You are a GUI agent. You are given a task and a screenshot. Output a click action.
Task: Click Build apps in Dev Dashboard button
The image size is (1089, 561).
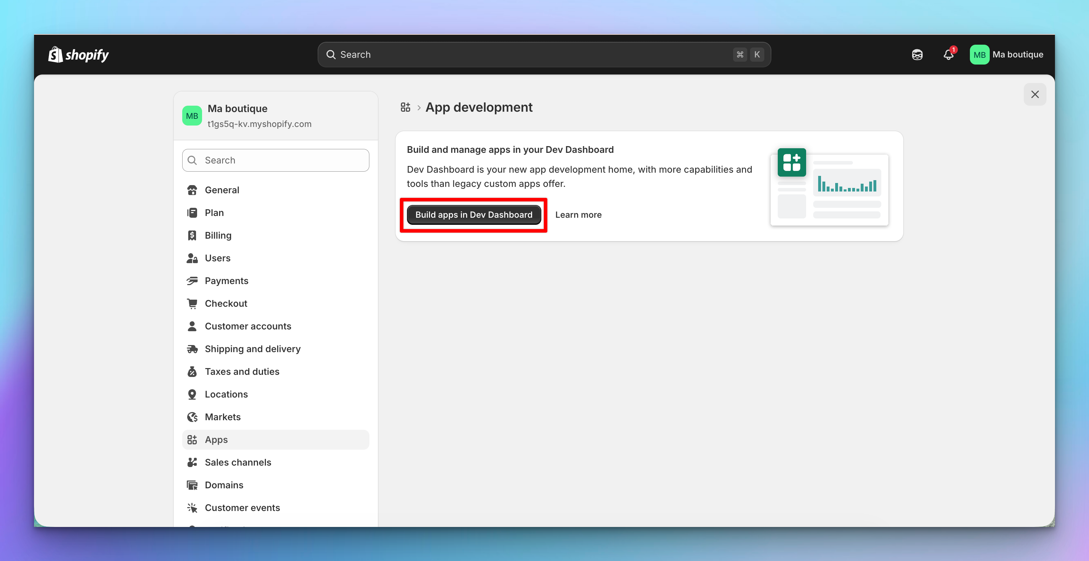(x=474, y=215)
